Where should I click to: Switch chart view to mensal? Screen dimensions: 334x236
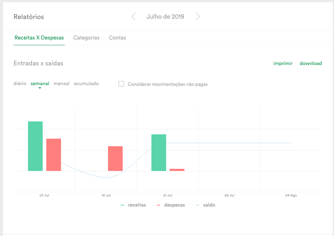tap(61, 83)
